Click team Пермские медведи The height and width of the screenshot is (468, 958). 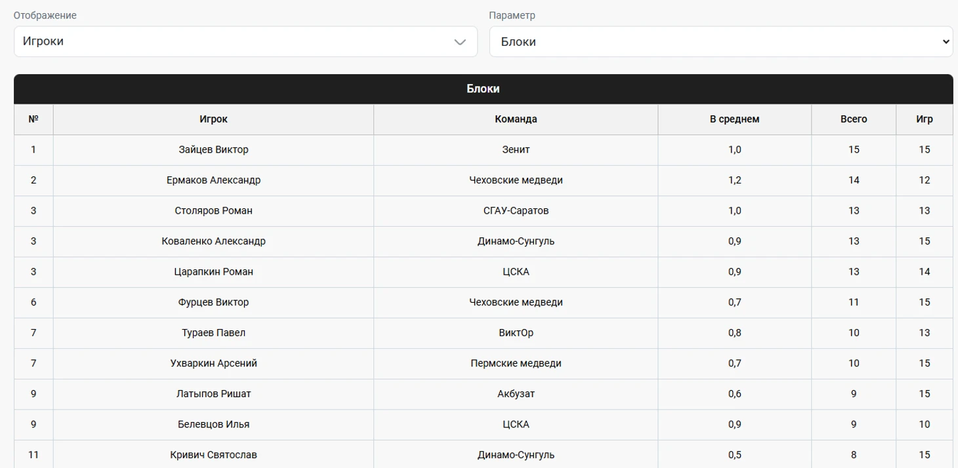(516, 363)
